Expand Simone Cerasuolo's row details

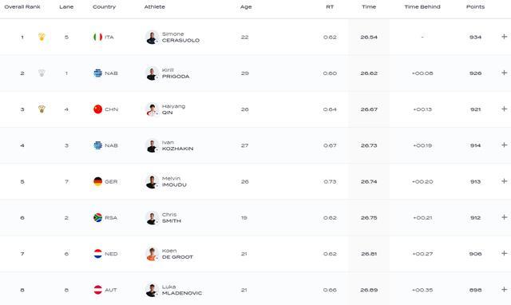pos(504,37)
